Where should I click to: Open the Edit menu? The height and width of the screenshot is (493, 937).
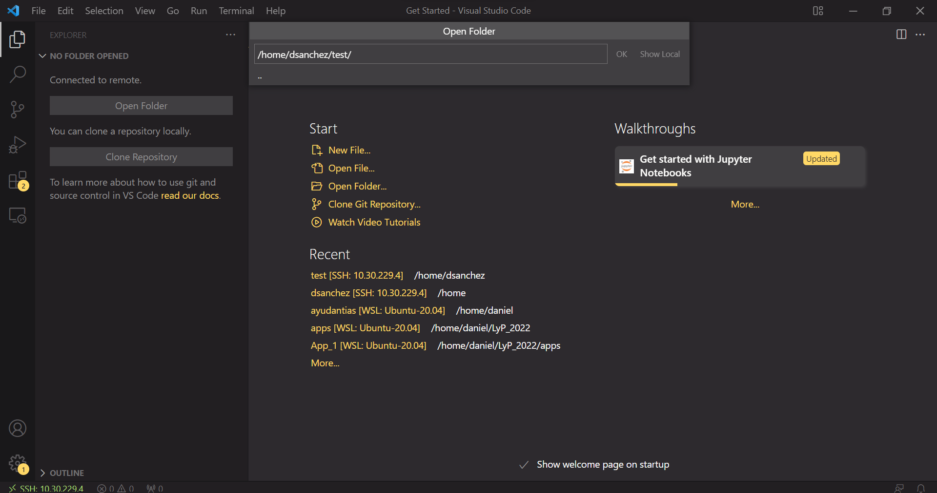(65, 11)
